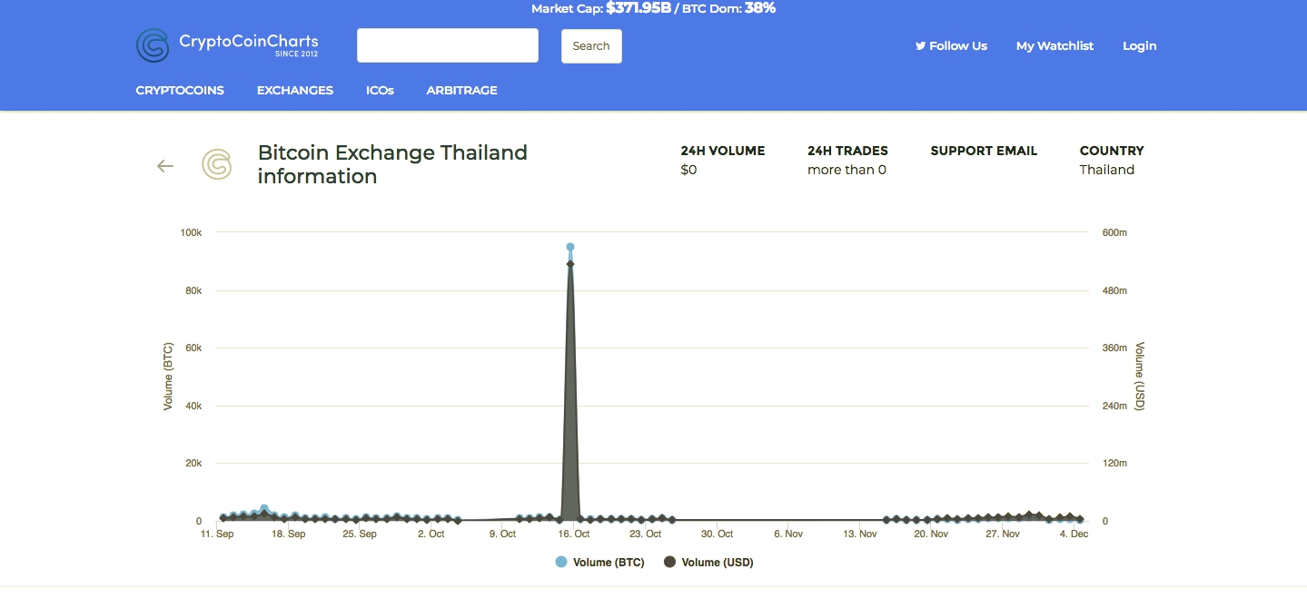
Task: Click the Login link
Action: 1139,45
